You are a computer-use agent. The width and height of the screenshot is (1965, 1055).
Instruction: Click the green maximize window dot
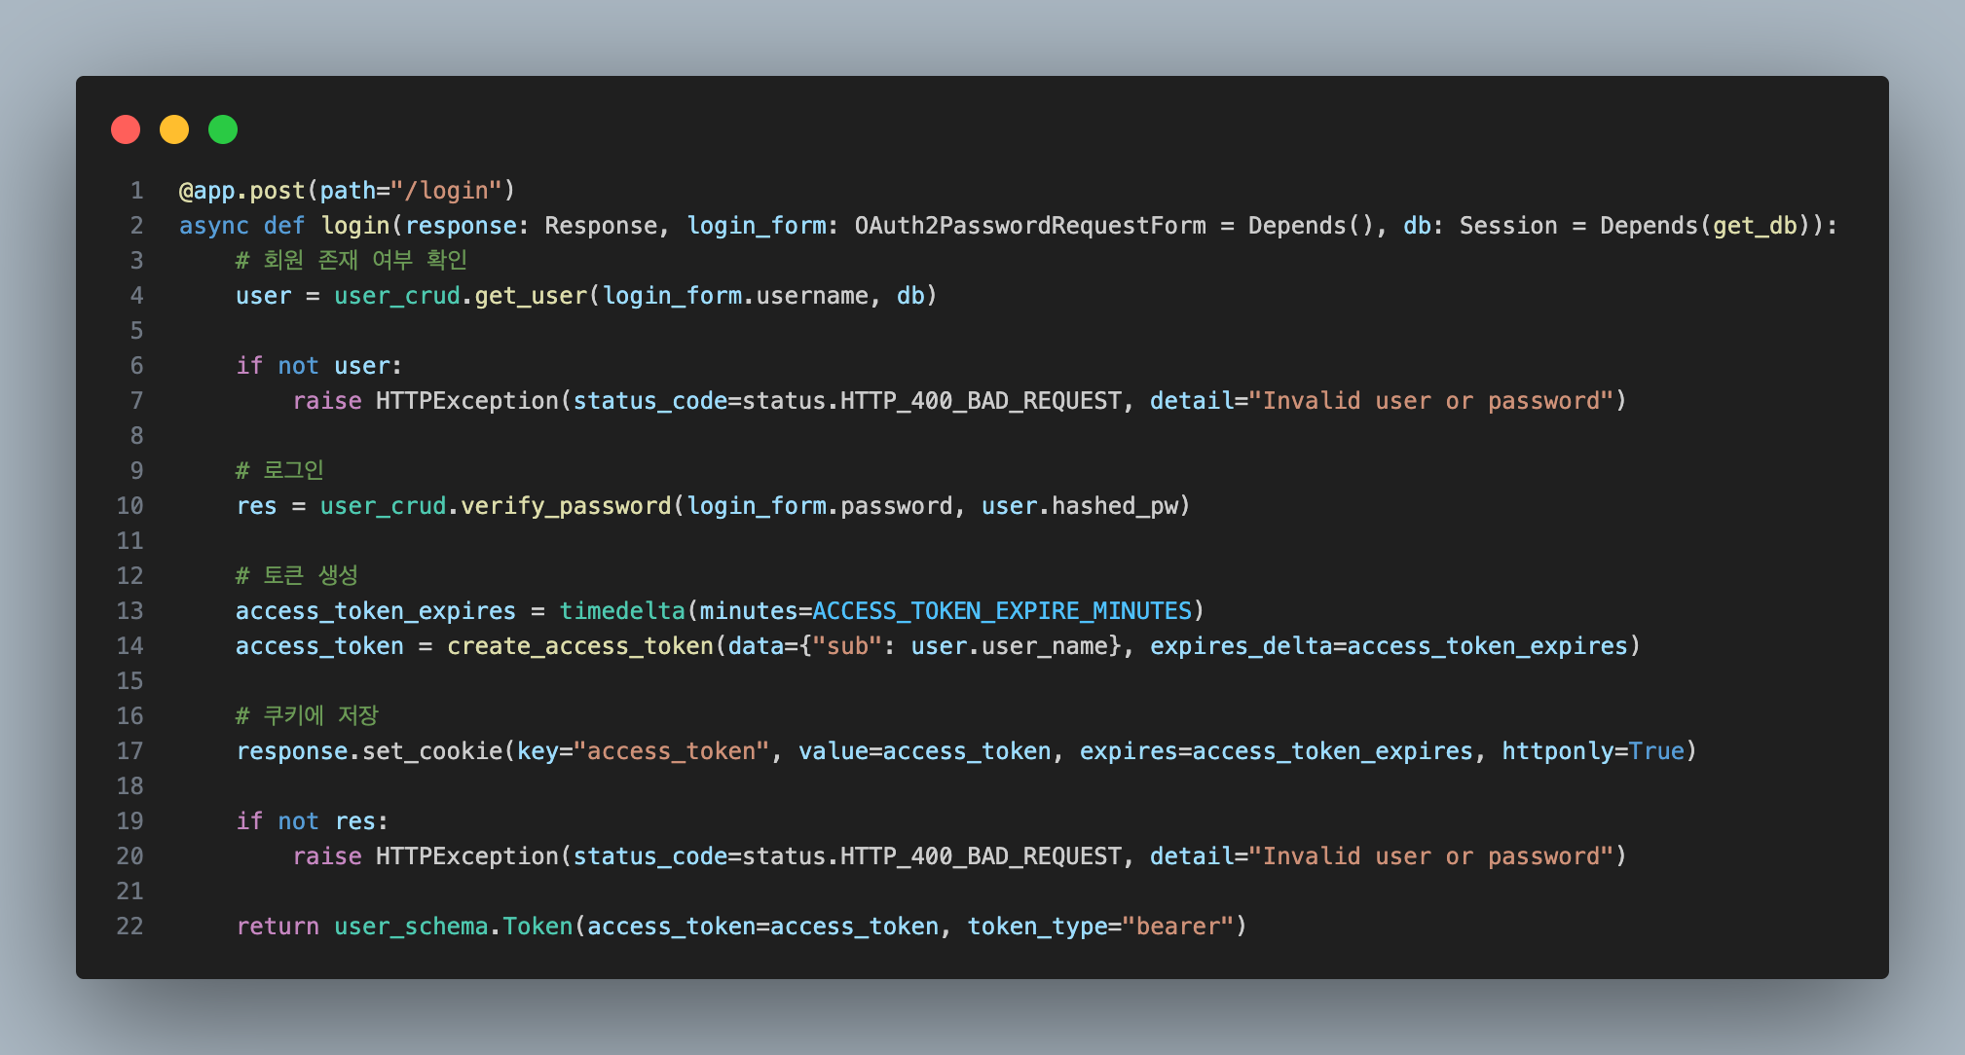click(223, 129)
